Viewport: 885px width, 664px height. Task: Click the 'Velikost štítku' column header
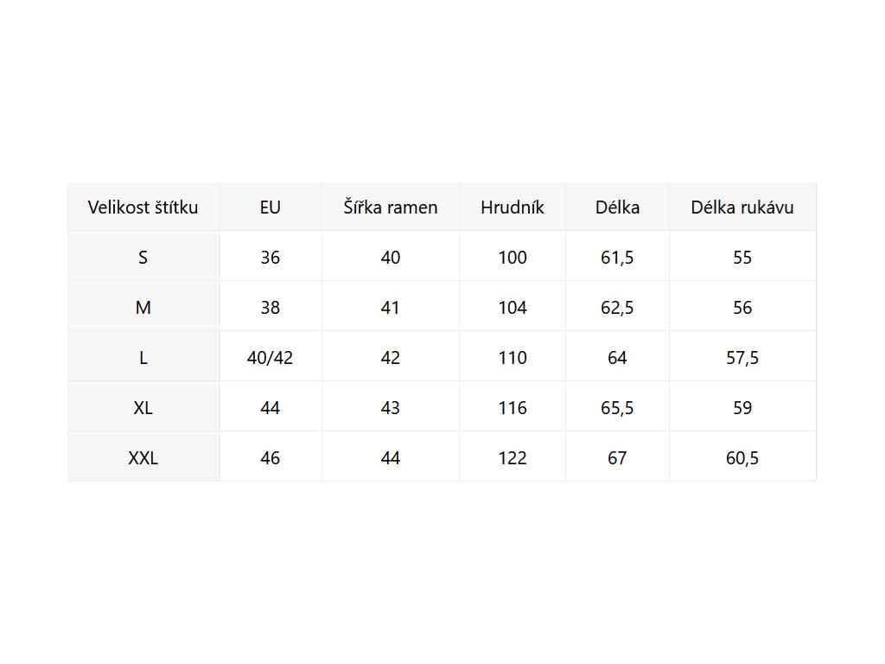tap(143, 207)
